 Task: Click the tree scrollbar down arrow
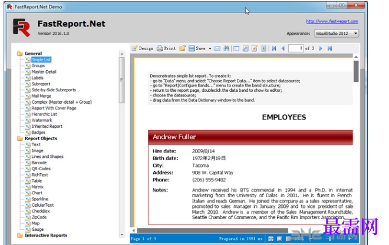coord(122,235)
